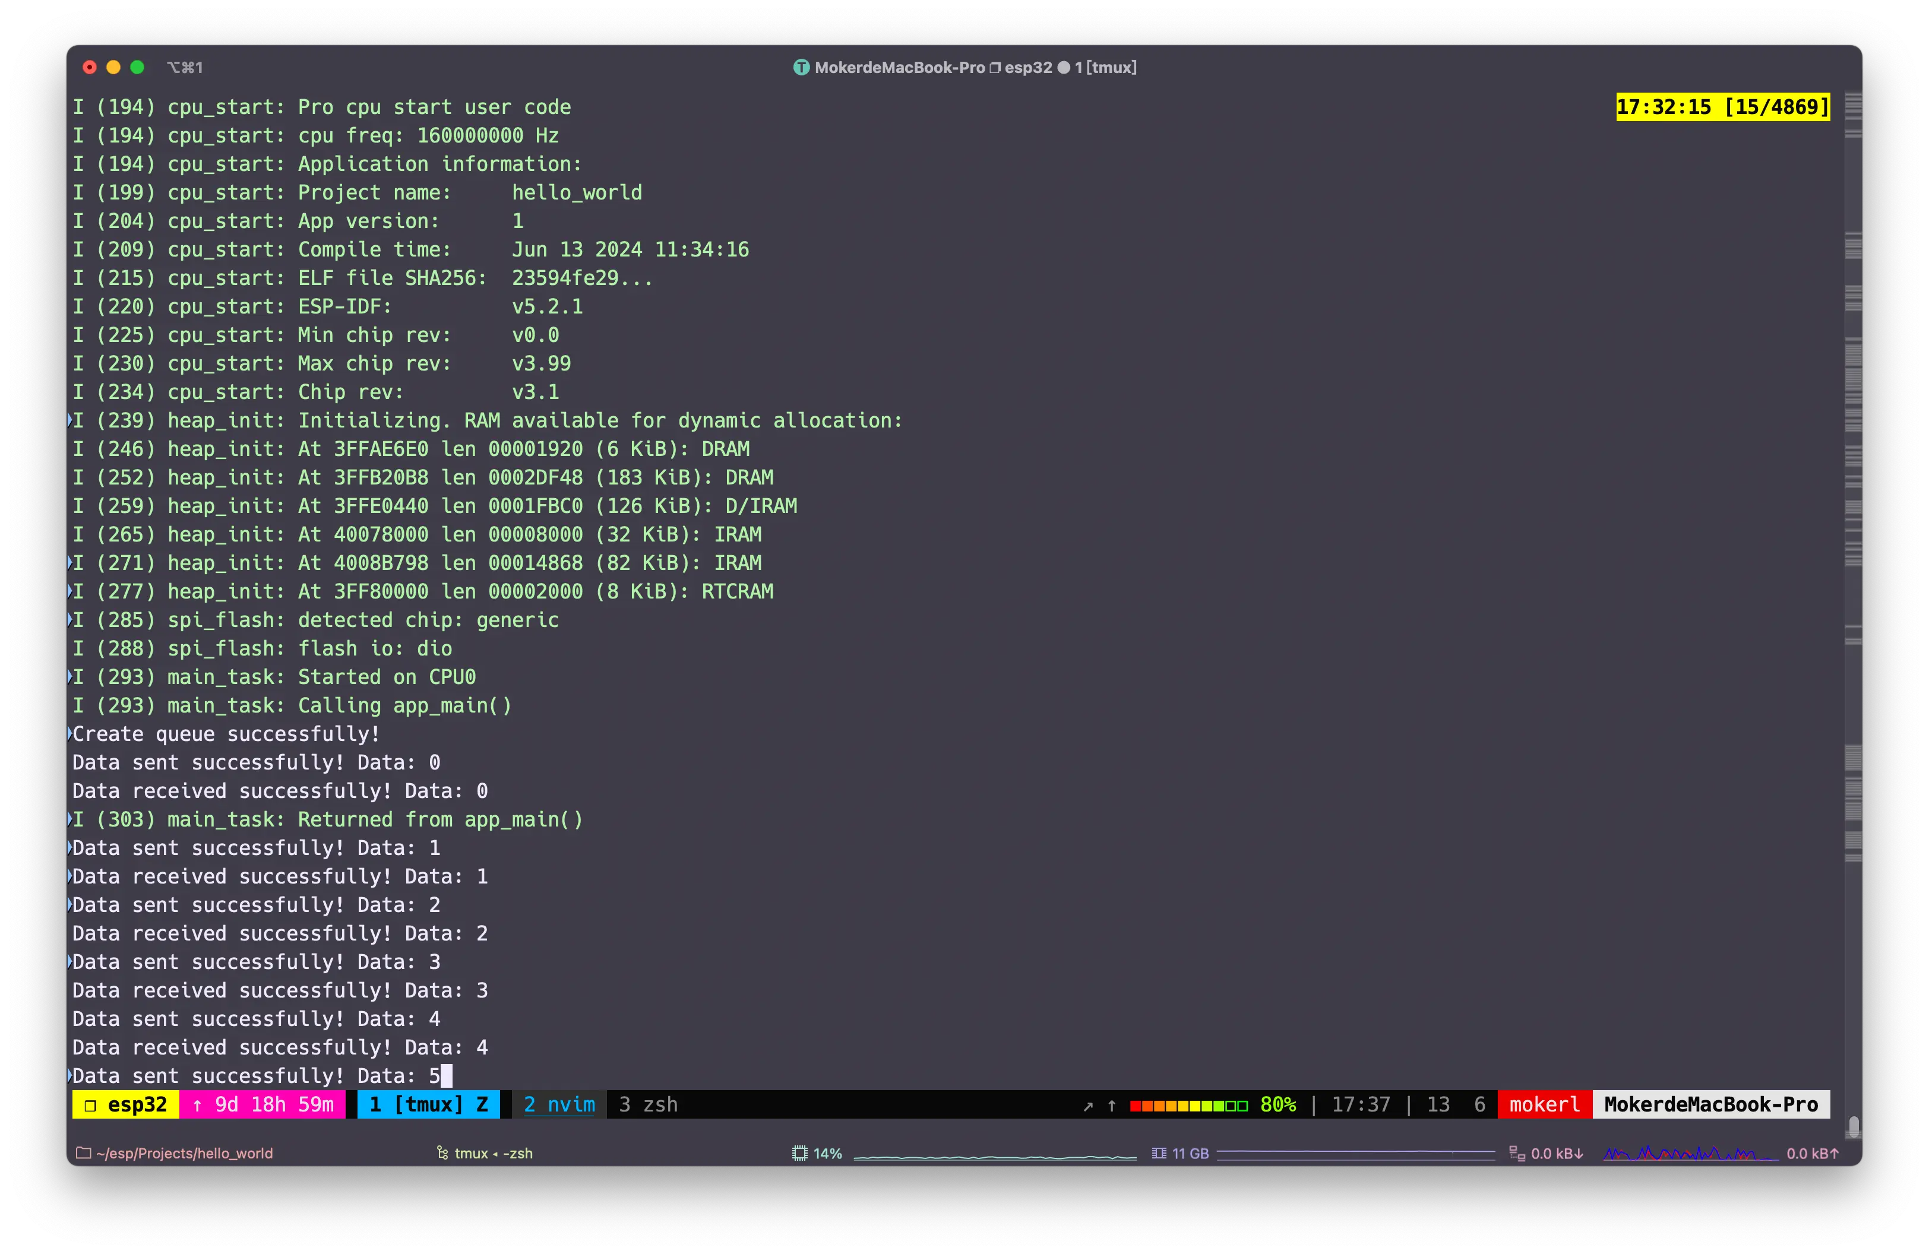Click the 80% battery percentage text
Screen dimensions: 1929x1254
pyautogui.click(x=1278, y=1104)
